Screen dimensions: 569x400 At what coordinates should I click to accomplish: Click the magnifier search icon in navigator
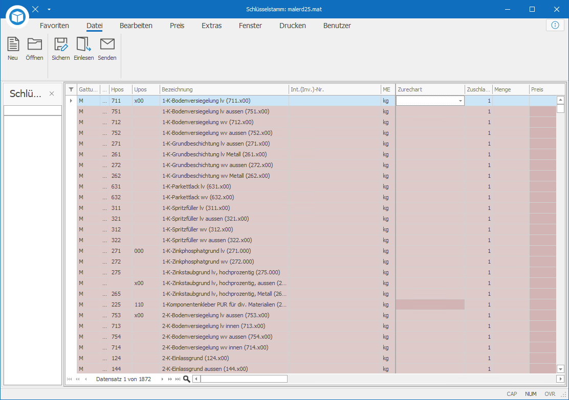[187, 379]
